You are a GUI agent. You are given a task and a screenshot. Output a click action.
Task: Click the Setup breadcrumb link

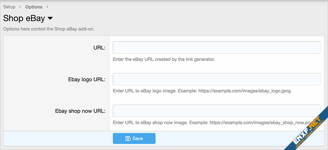(9, 7)
